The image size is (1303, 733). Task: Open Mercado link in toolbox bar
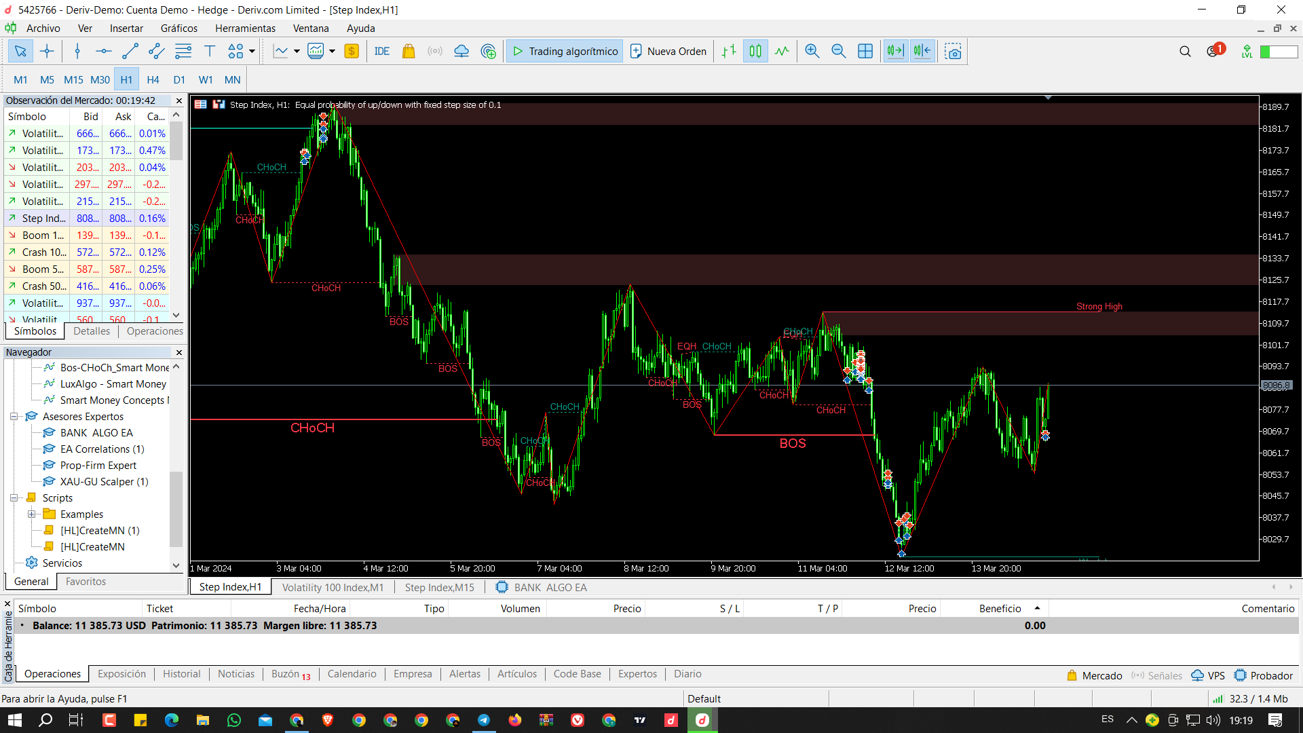pyautogui.click(x=1095, y=676)
